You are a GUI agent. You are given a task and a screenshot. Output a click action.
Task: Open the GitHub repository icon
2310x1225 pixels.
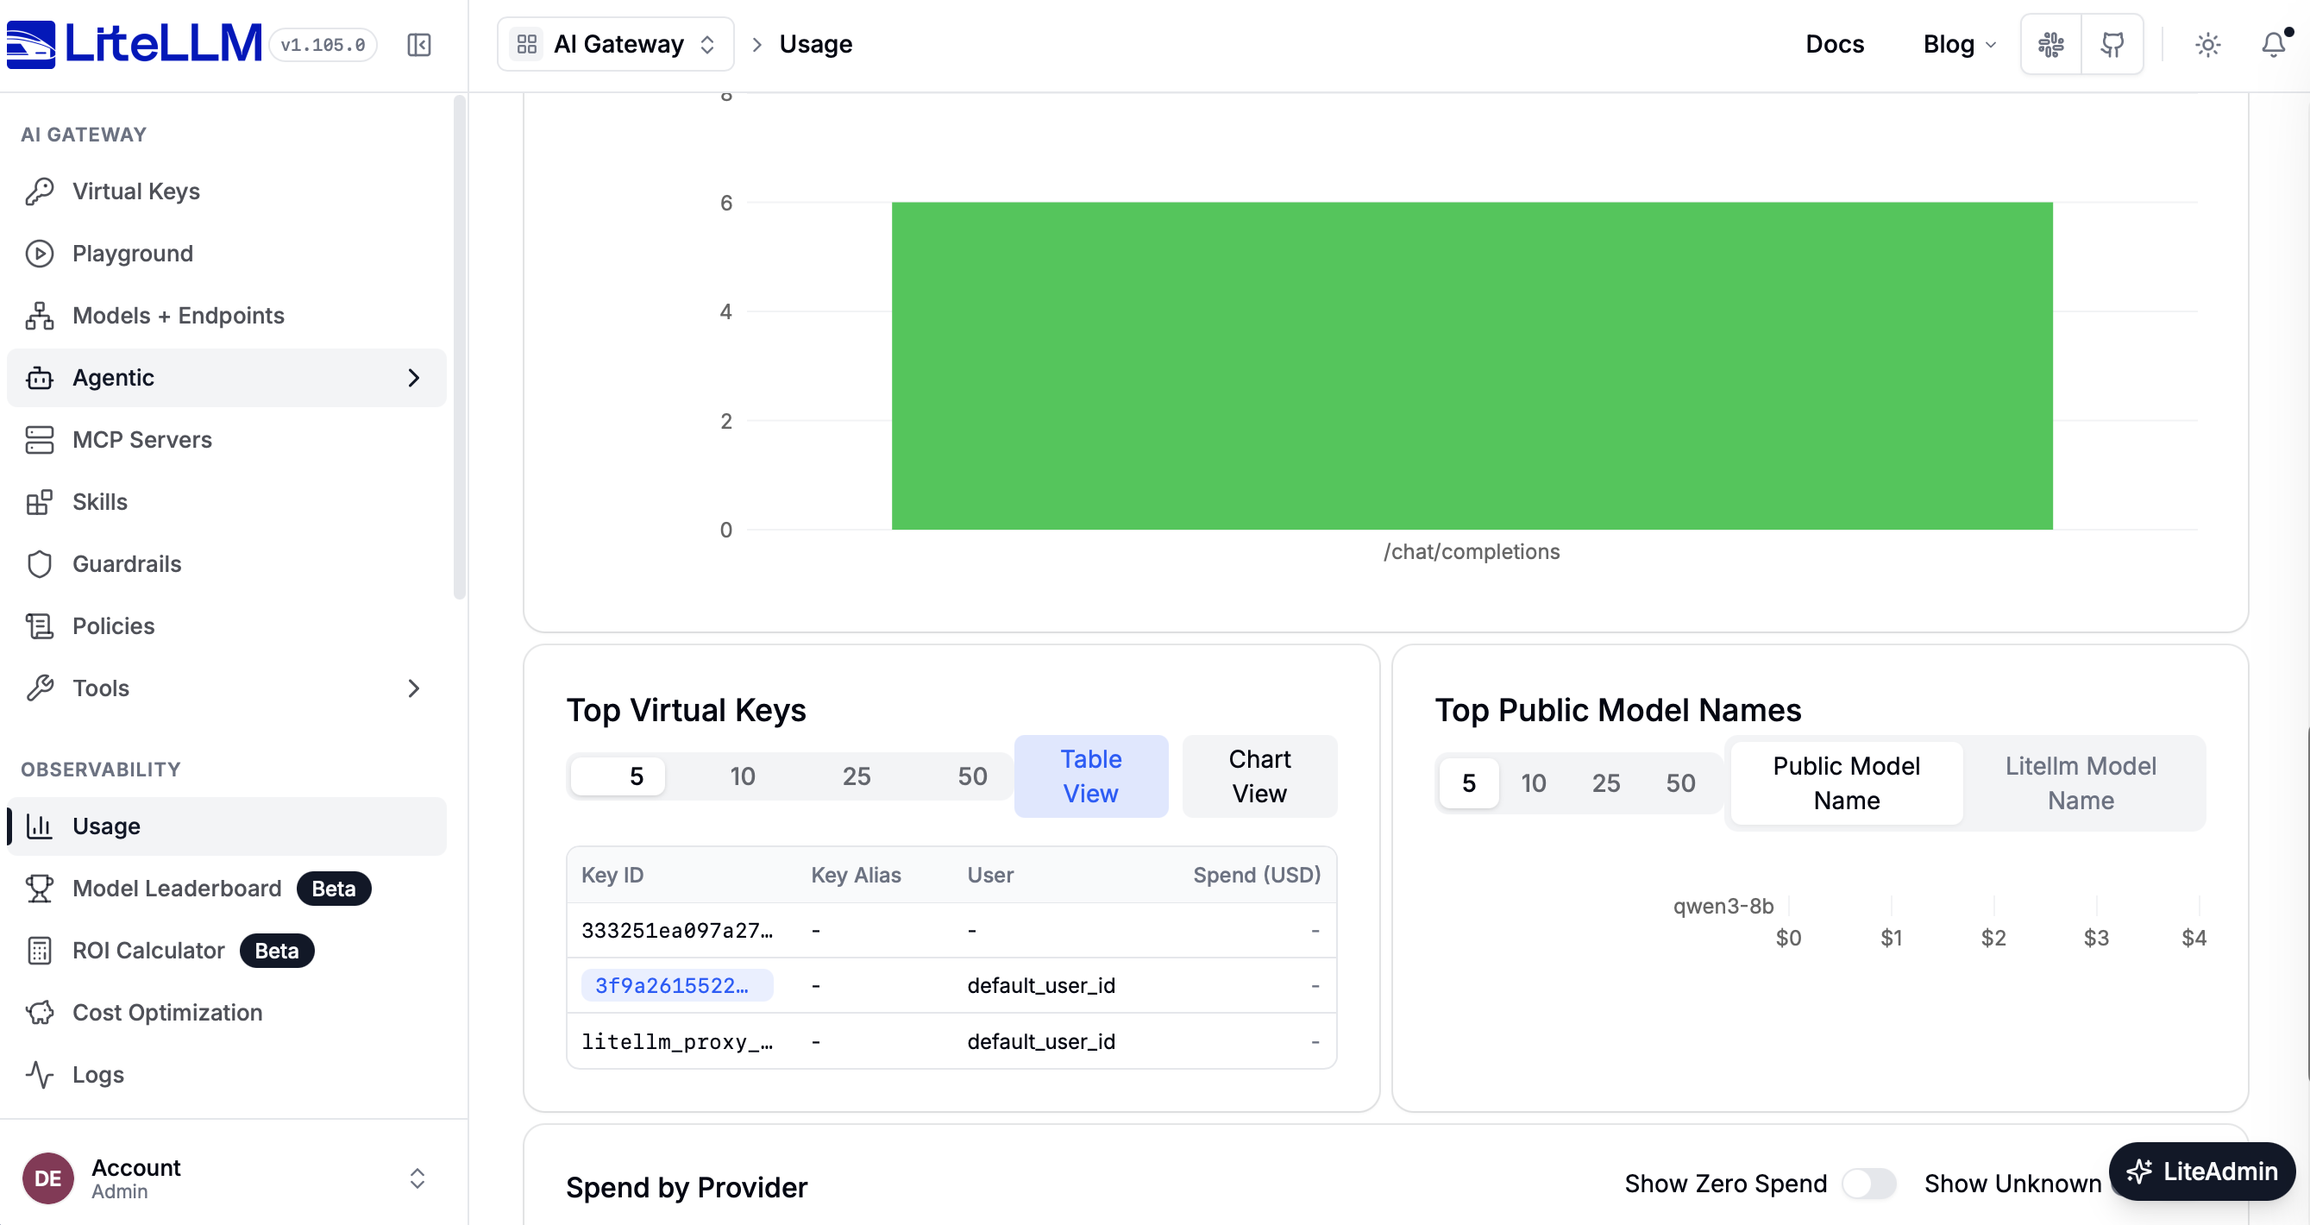click(2112, 44)
